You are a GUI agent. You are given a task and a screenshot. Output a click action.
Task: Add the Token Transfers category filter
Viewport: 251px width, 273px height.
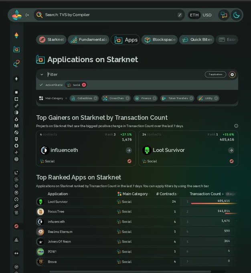tap(177, 98)
